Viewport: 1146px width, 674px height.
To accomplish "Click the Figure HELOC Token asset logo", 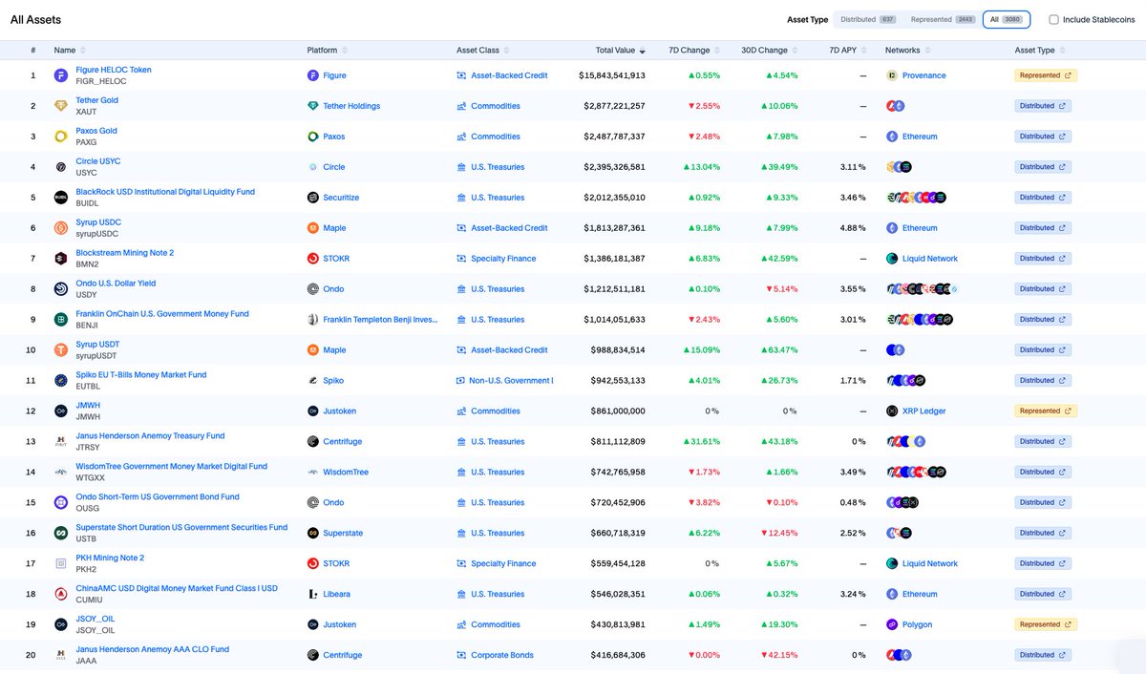I will pos(61,75).
